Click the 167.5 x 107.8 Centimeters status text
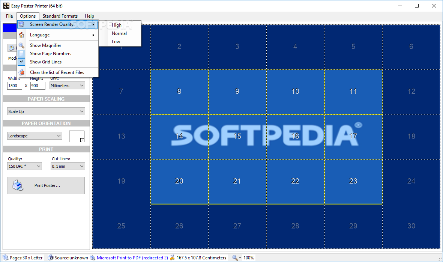Screen dimensions: 443x262 201,258
